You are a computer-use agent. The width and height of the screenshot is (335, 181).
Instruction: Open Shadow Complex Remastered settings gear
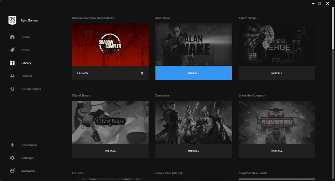[x=142, y=73]
